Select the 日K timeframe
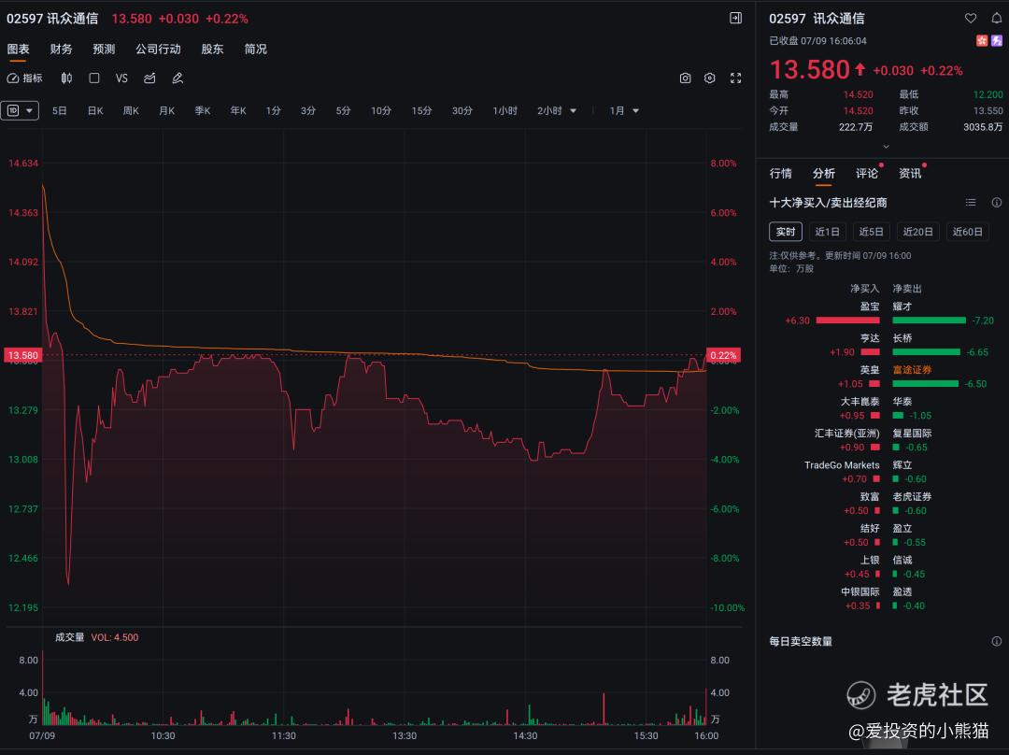 tap(95, 110)
